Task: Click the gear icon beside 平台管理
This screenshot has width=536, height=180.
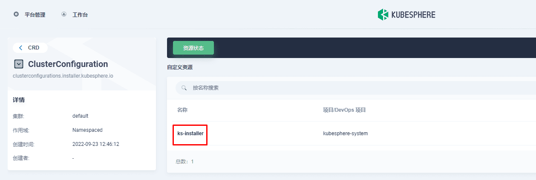Action: click(16, 14)
